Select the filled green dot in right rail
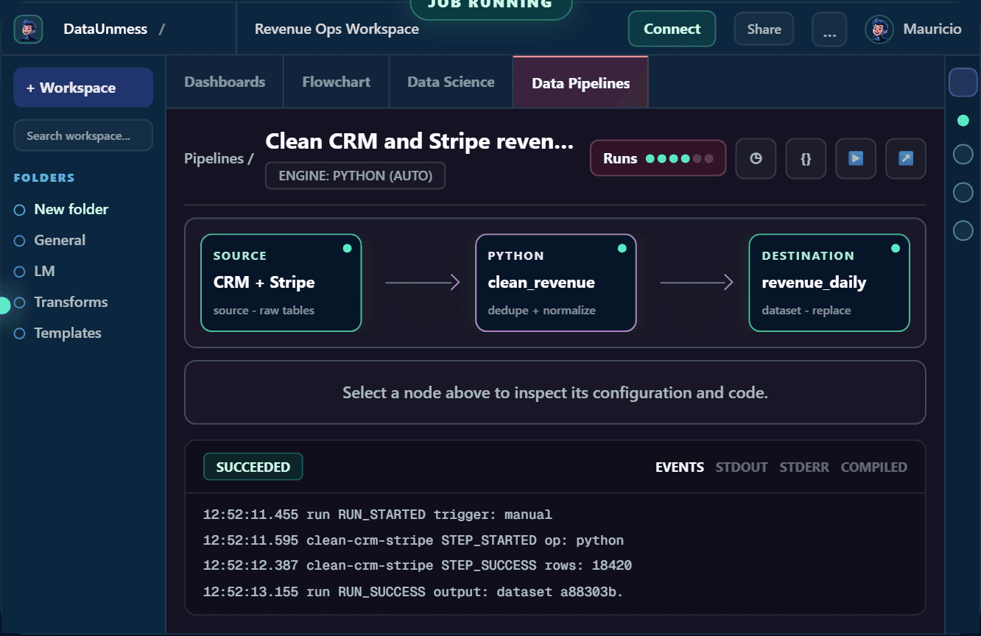This screenshot has width=981, height=636. (963, 120)
